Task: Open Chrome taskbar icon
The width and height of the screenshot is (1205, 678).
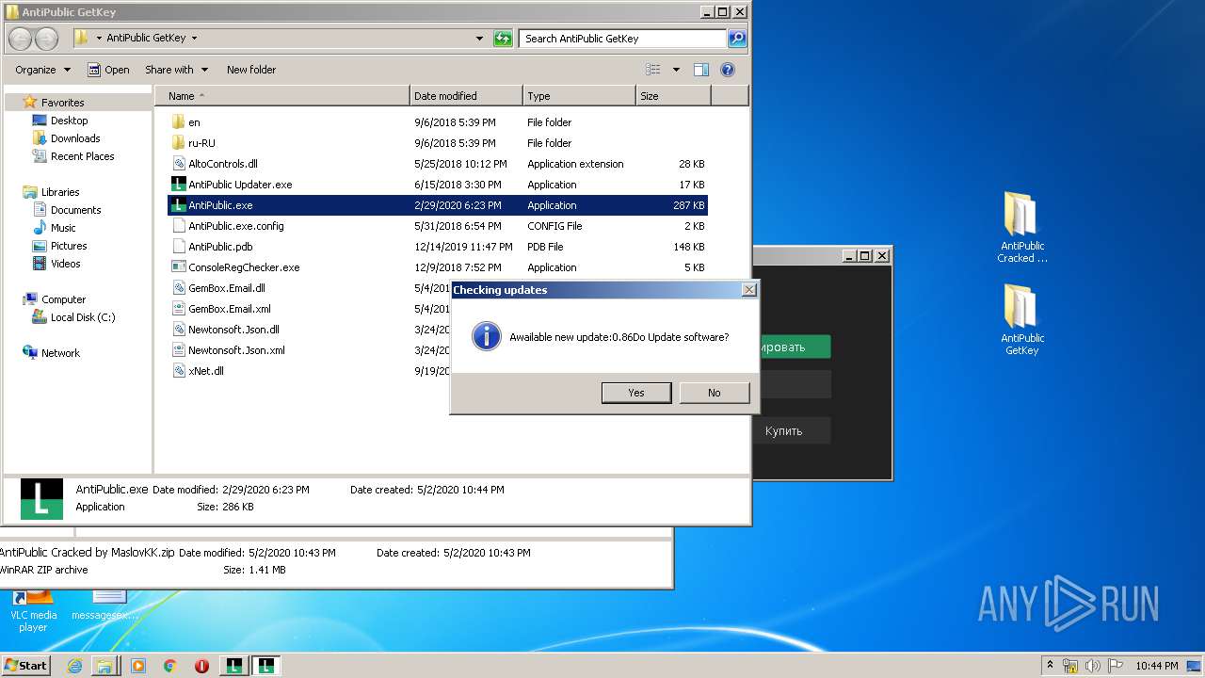Action: click(169, 666)
